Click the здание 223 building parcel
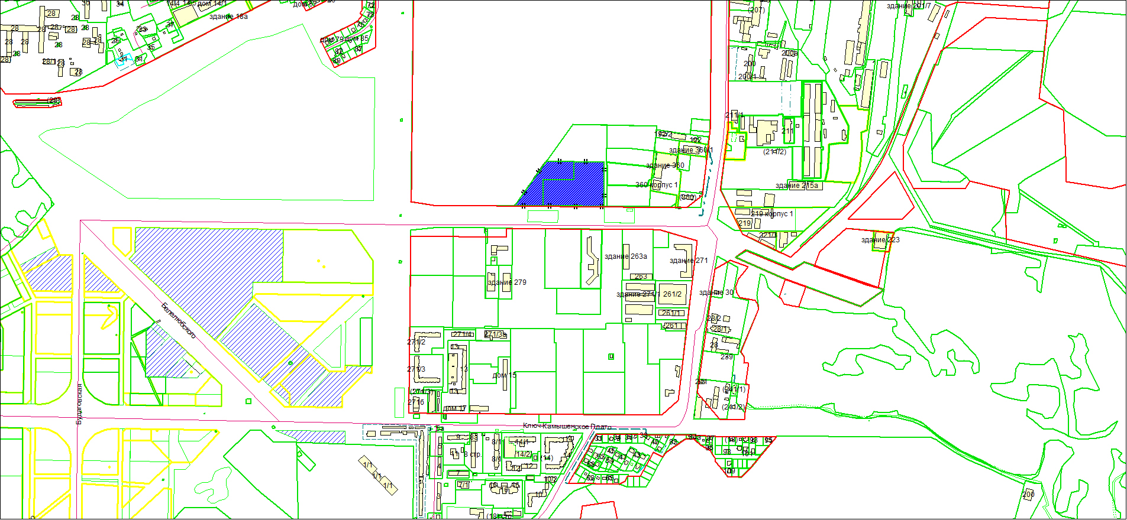This screenshot has height=520, width=1127. (880, 240)
